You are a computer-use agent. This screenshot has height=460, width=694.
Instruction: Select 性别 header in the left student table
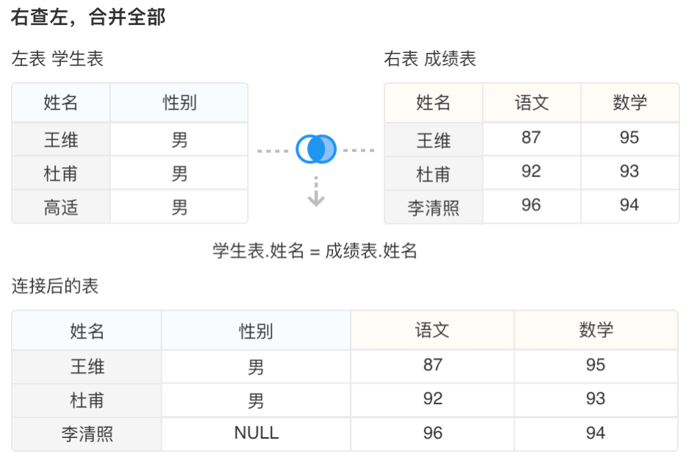179,102
